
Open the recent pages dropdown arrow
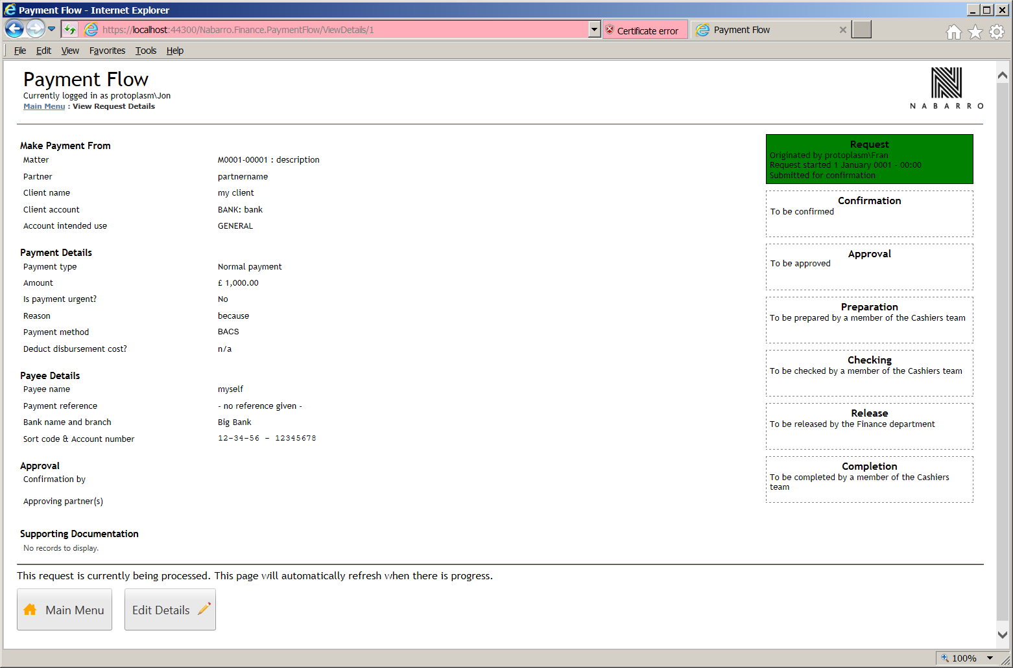[52, 29]
